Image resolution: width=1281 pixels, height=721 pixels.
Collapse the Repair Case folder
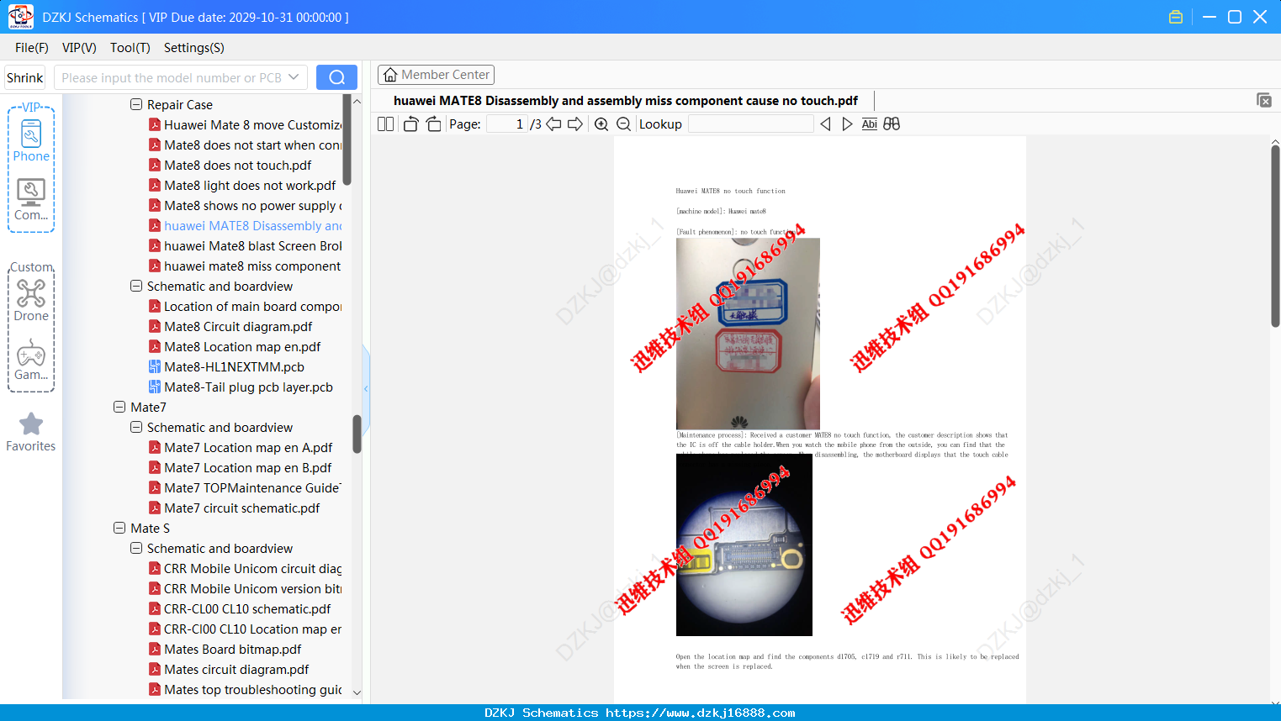[136, 105]
